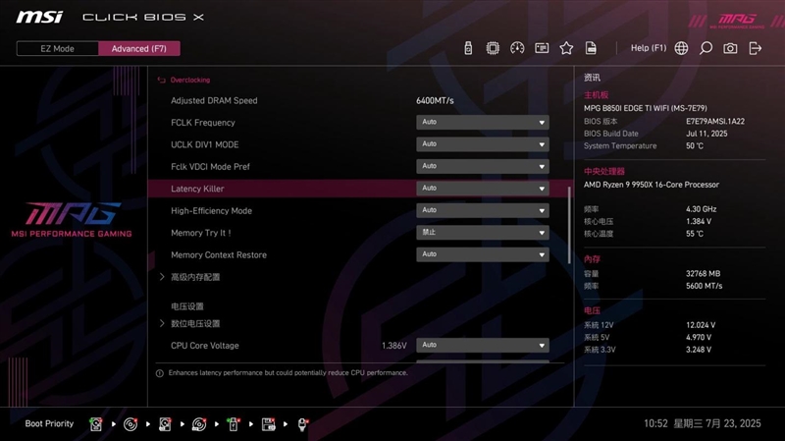Open the CPU Core Voltage dropdown
This screenshot has width=785, height=441.
483,346
